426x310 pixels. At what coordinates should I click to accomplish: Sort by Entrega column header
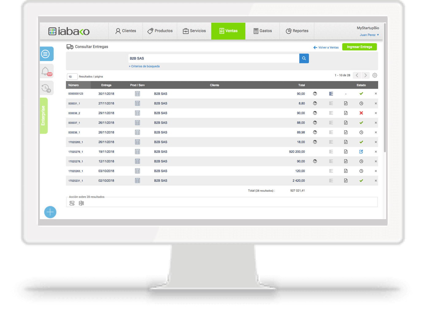click(106, 85)
